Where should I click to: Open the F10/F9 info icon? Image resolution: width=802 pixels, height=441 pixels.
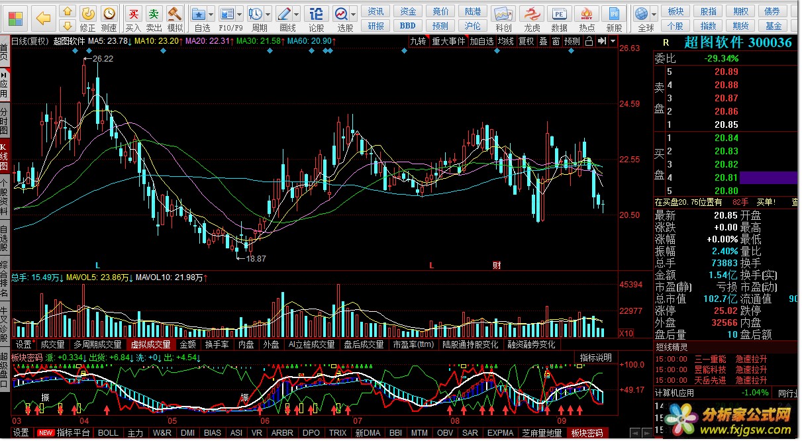226,13
